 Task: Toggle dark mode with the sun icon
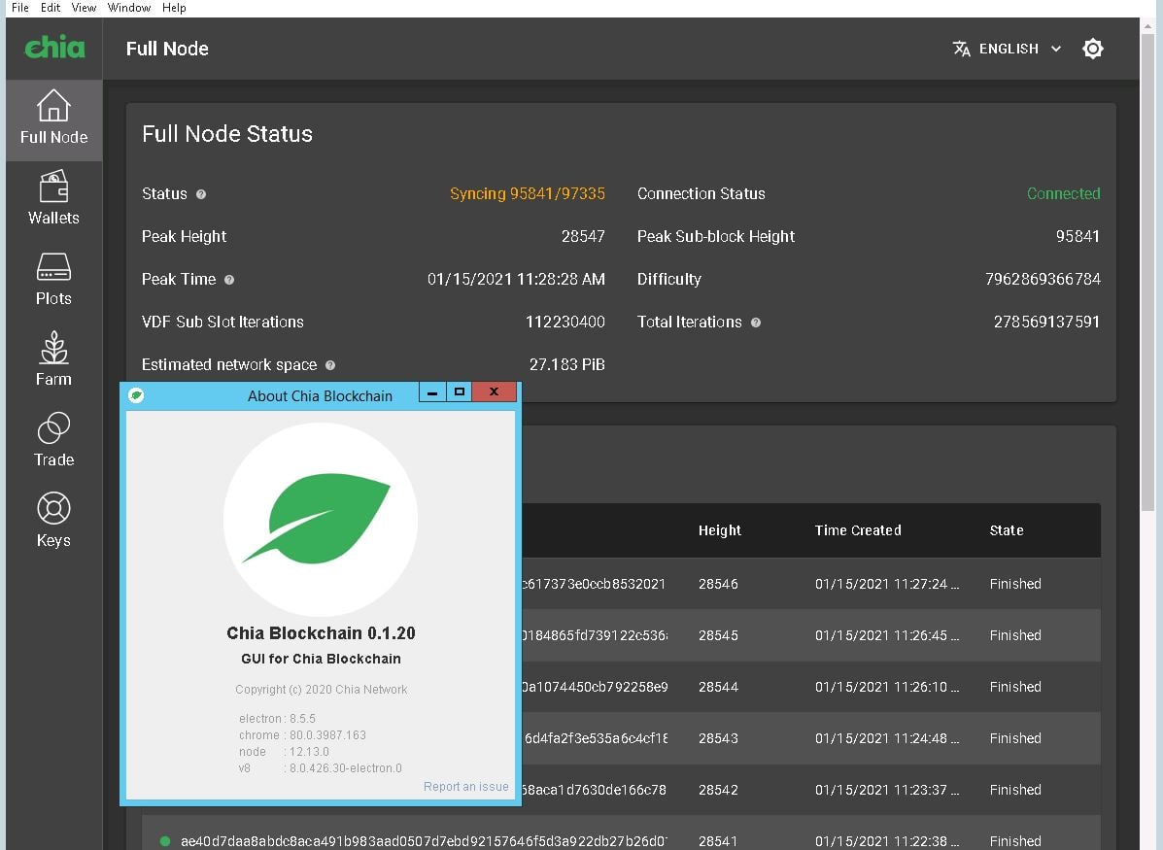[1092, 49]
